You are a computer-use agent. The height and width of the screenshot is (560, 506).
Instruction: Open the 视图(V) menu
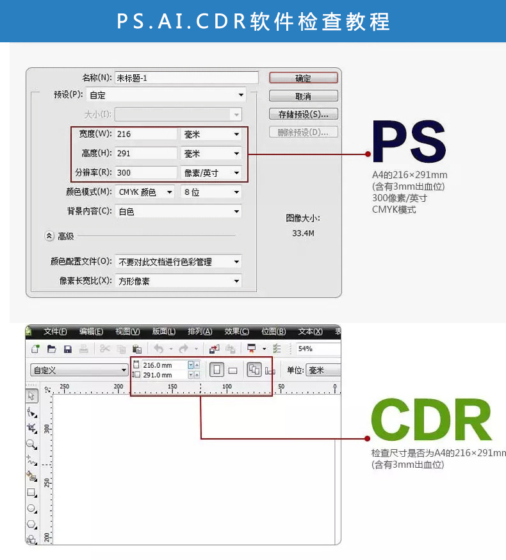127,332
